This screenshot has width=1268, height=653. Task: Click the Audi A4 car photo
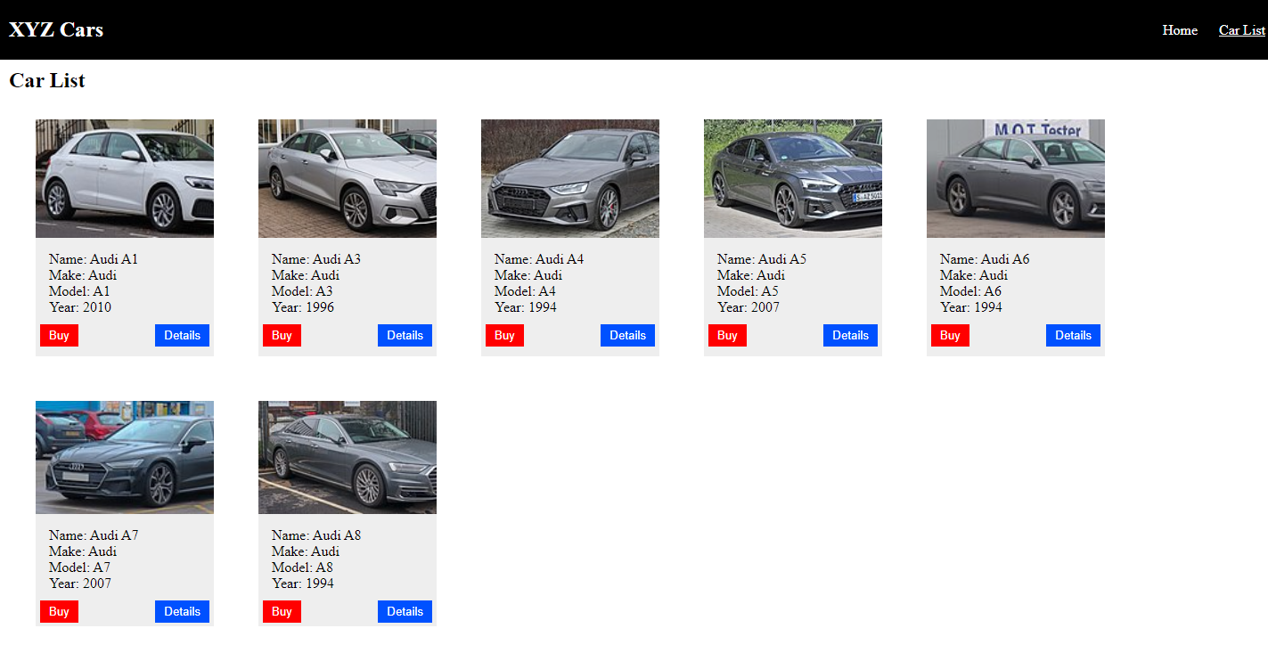(570, 178)
